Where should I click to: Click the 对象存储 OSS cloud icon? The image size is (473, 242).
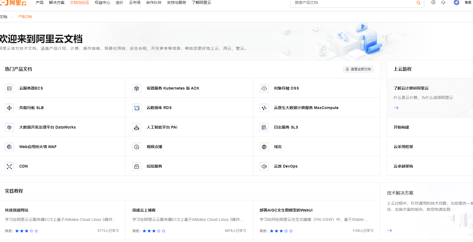pos(264,88)
